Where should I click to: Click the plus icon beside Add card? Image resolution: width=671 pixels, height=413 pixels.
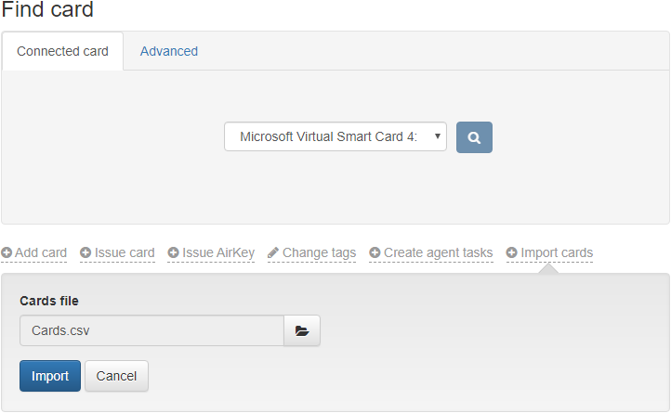pos(7,252)
